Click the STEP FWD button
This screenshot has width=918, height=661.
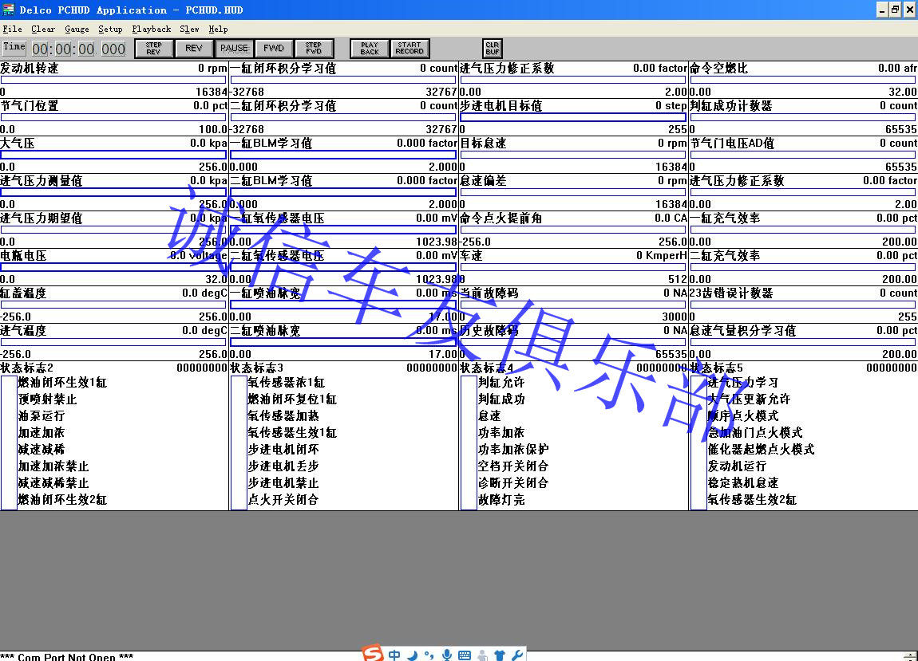(x=314, y=48)
